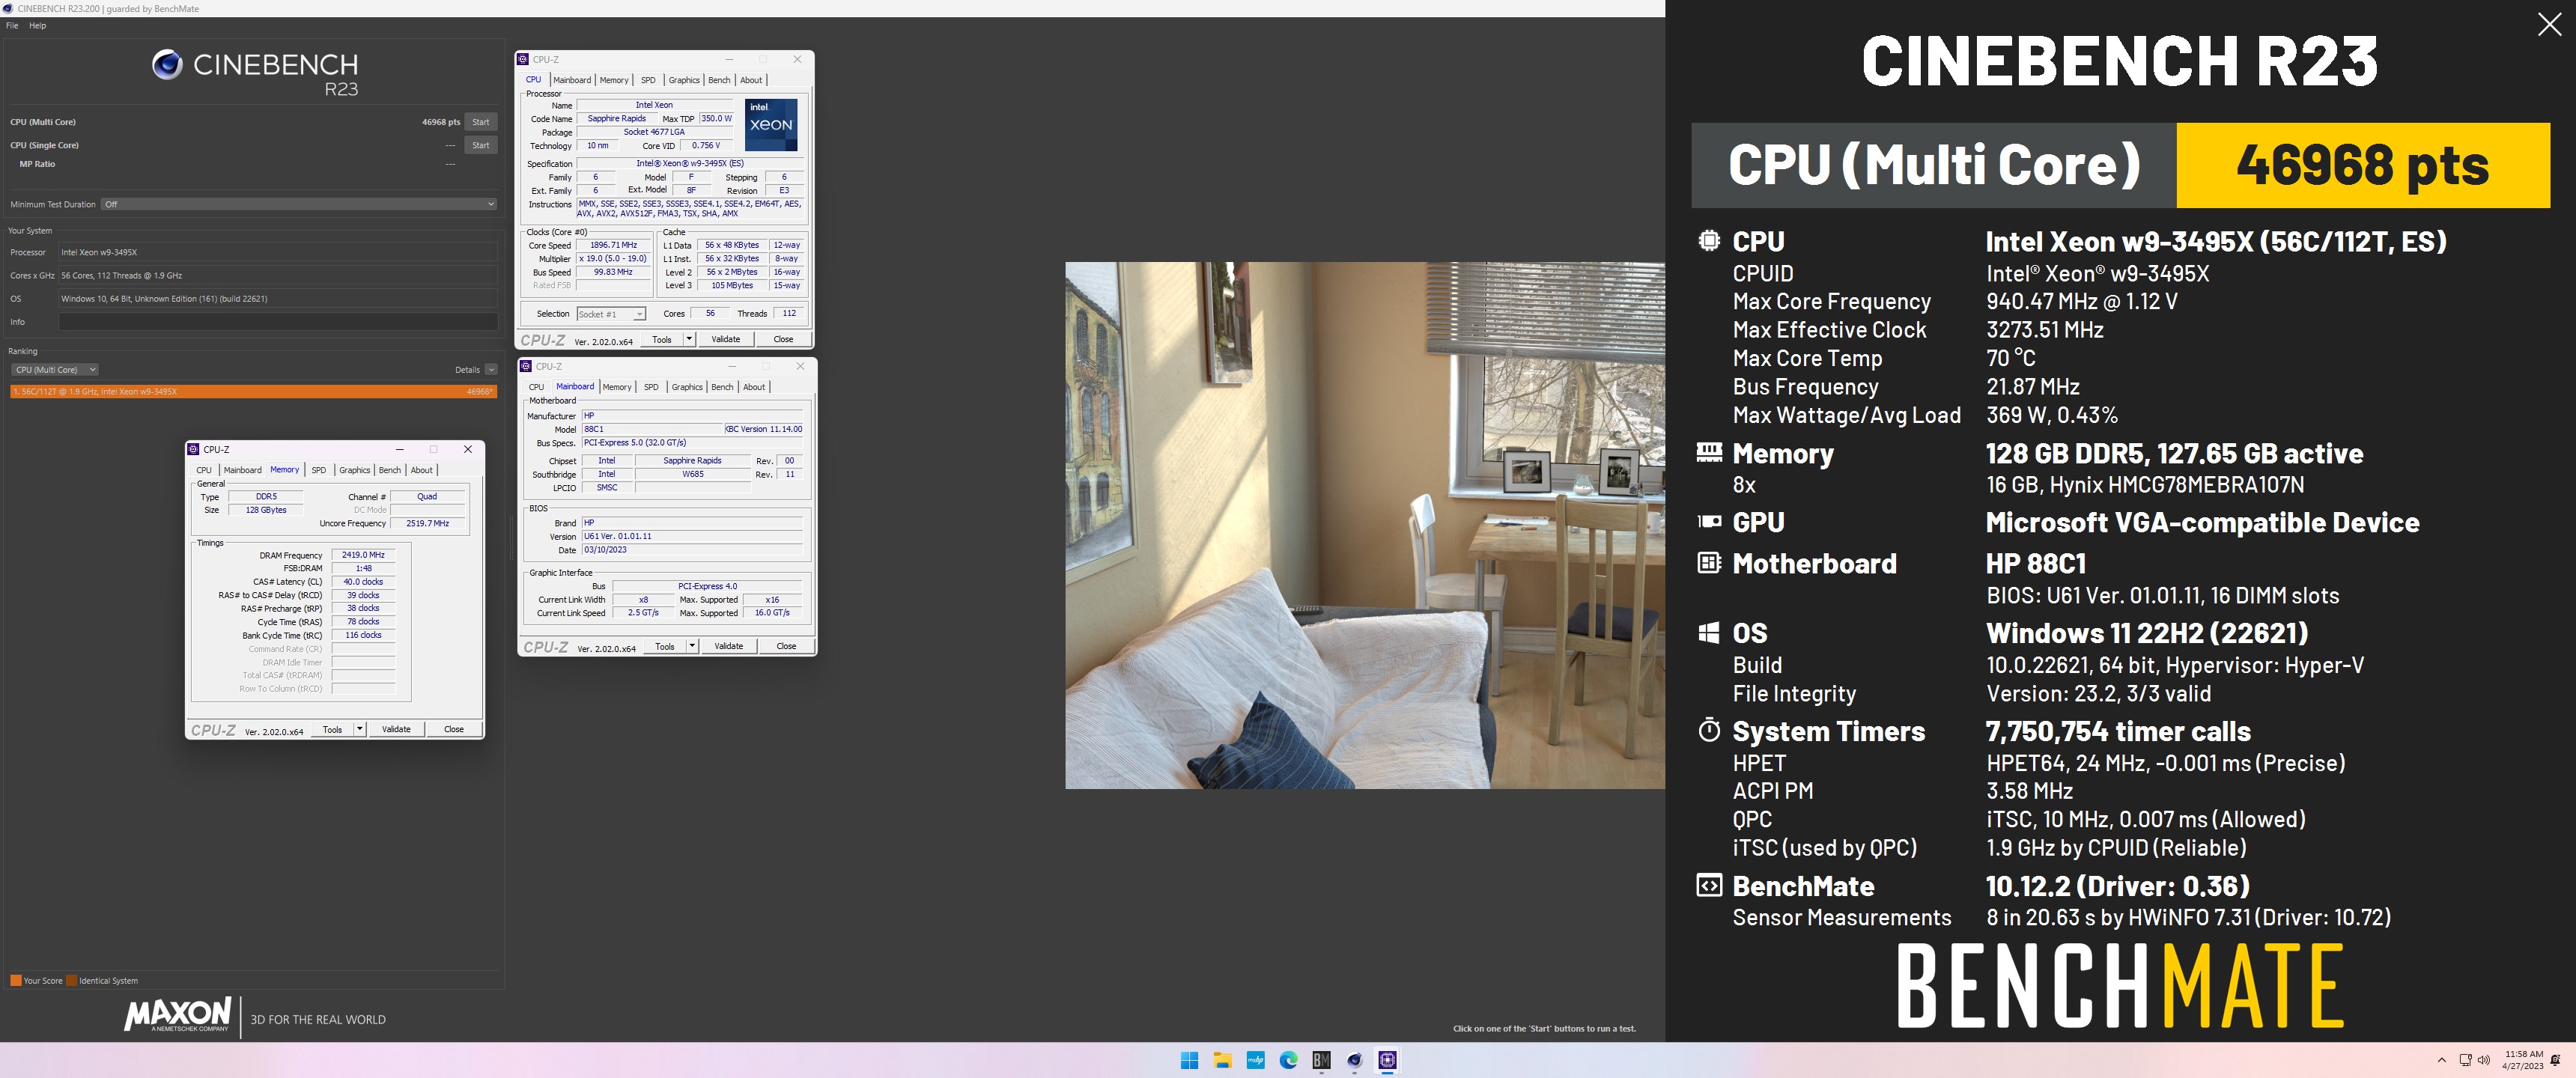This screenshot has width=2576, height=1078.
Task: Click the Motherboard icon in BenchMate panel
Action: click(x=1709, y=563)
